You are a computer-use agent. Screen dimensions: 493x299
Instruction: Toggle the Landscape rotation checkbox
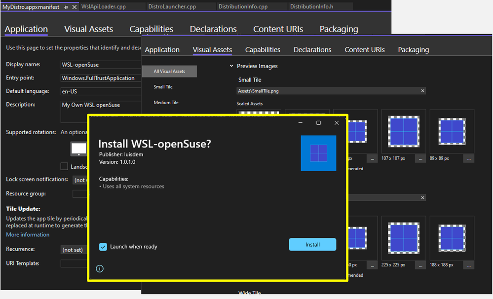[64, 166]
